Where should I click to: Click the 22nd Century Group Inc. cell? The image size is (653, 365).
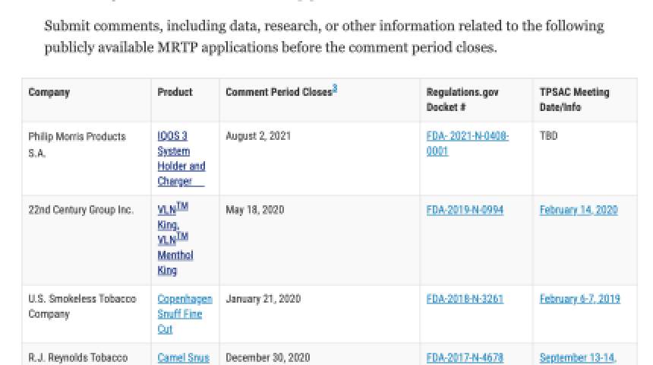pos(80,211)
